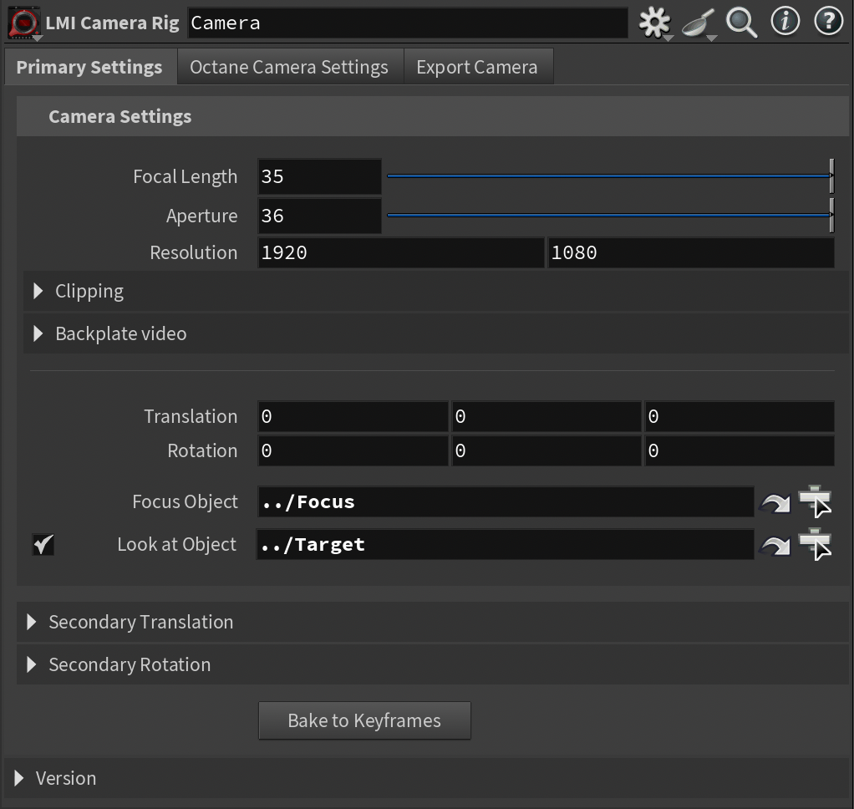The image size is (854, 809).
Task: Jump to Focus Object operator arrow
Action: [775, 502]
